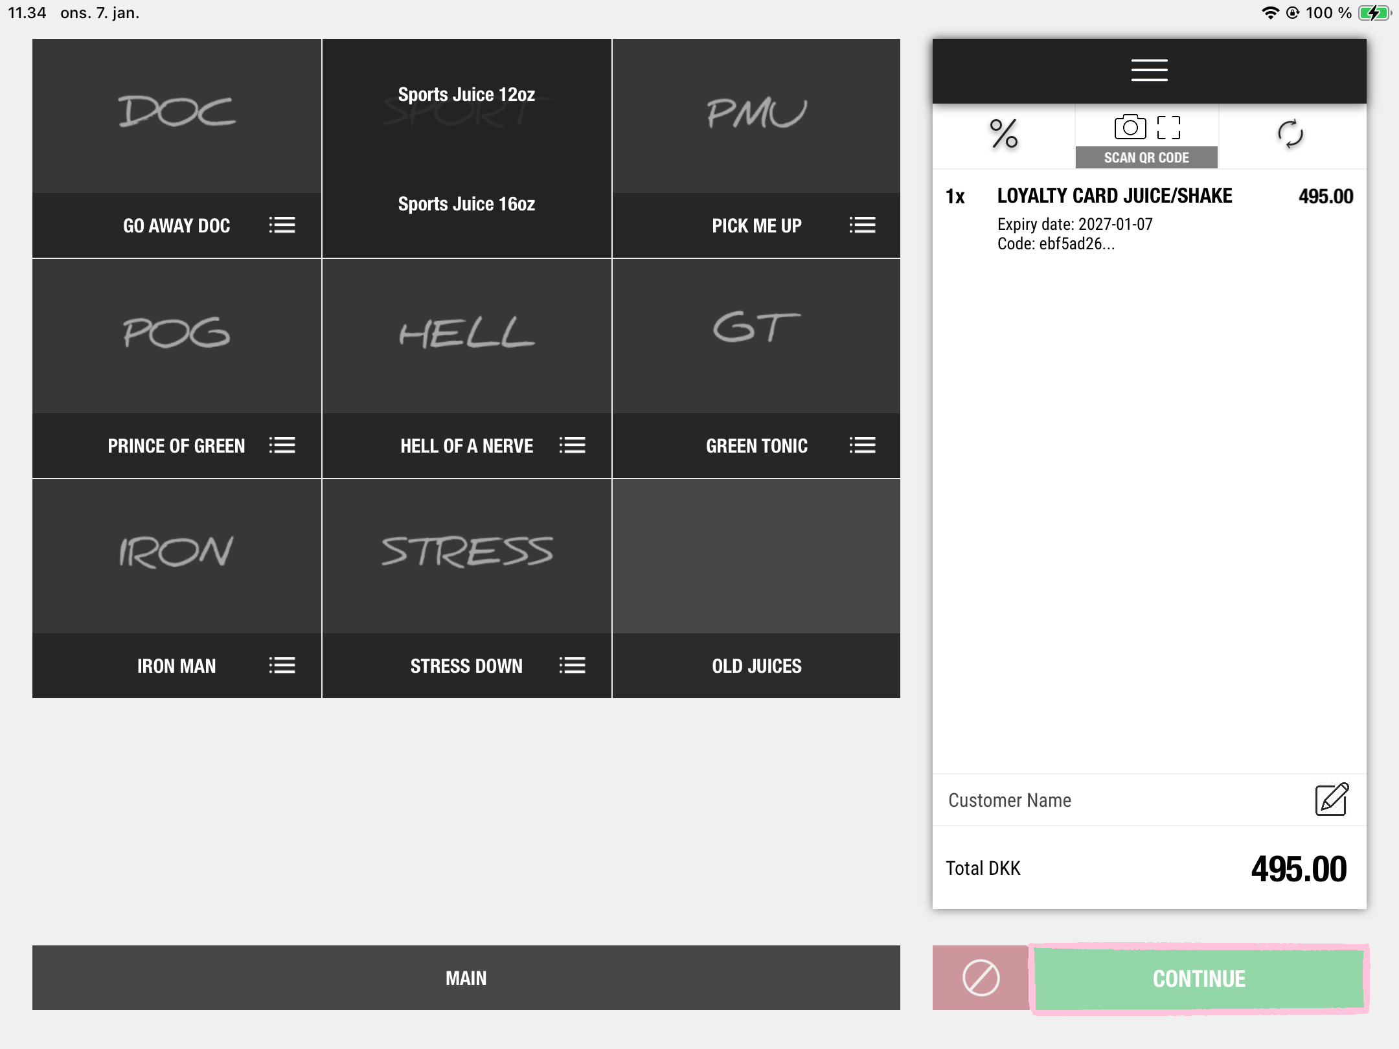This screenshot has height=1049, width=1399.
Task: Open the Old Juices category
Action: click(x=756, y=666)
